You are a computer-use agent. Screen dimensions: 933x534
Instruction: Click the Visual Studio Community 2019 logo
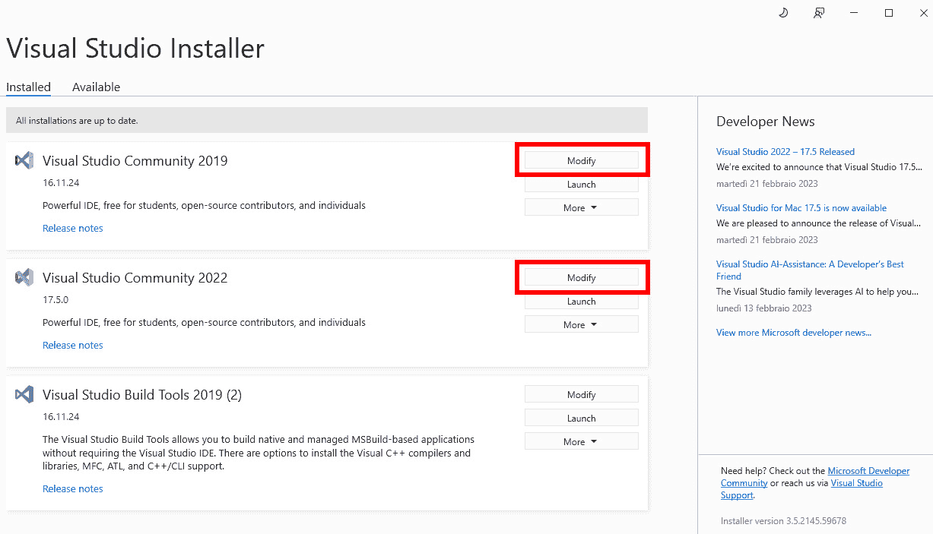(x=24, y=160)
